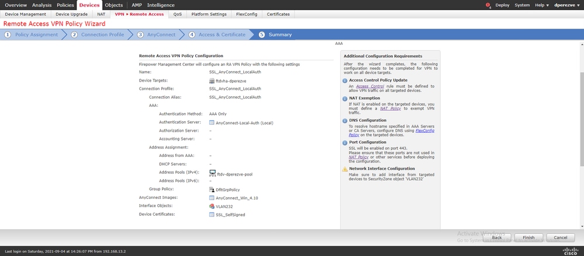Click SSL_AnyConnect_LocalAuth name value

[235, 72]
